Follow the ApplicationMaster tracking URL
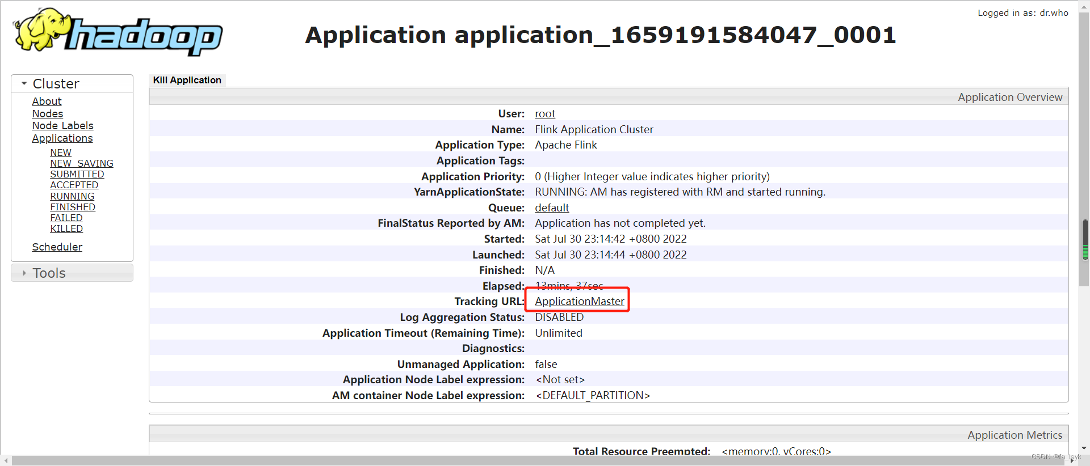 pyautogui.click(x=580, y=302)
